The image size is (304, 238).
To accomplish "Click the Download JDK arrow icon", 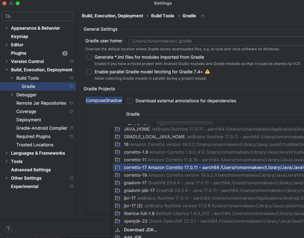I will (x=118, y=230).
